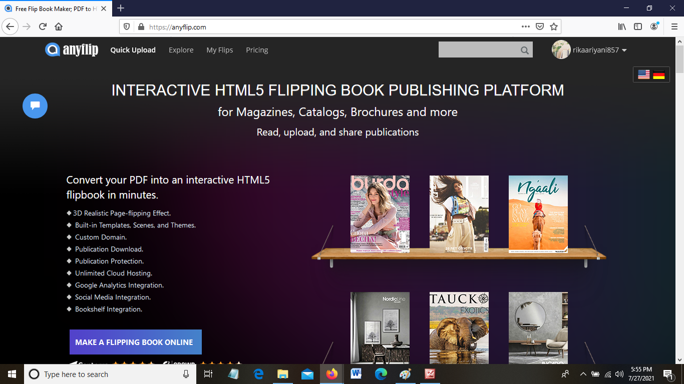Click the tracking protection shield
684x384 pixels.
(126, 26)
